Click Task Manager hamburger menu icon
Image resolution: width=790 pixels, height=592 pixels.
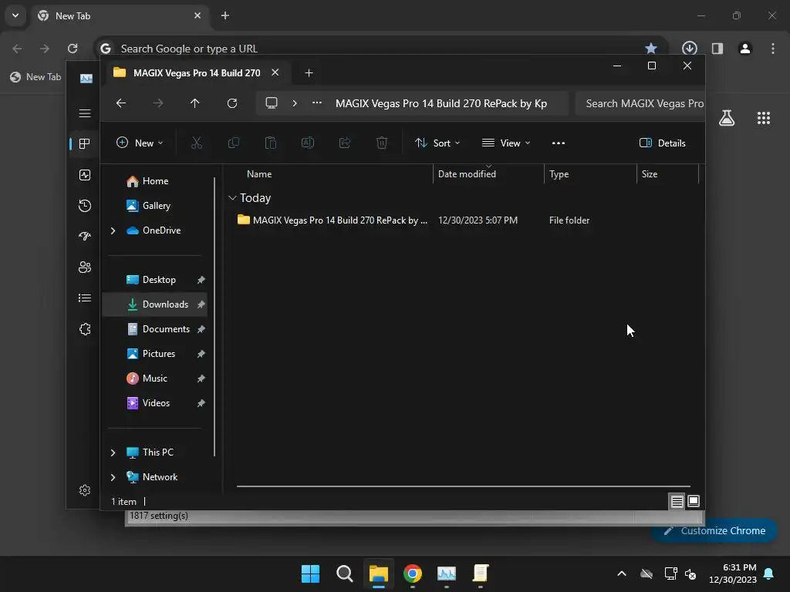85,113
